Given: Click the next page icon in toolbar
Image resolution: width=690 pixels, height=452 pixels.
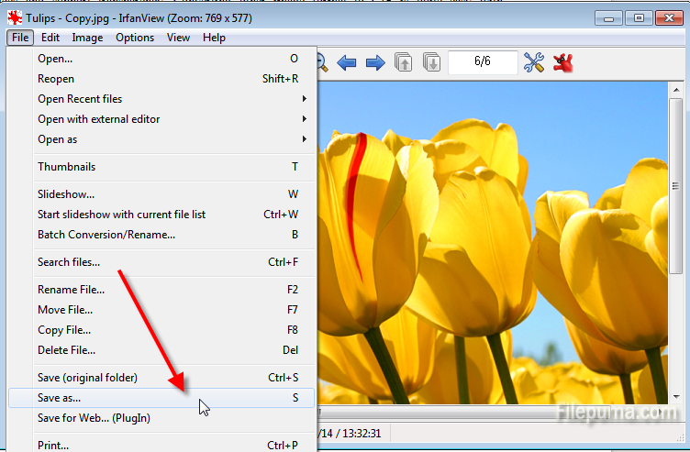Looking at the screenshot, I should [x=431, y=62].
